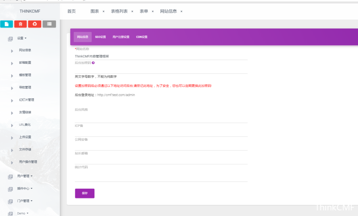Close the 表格列表 tab
The image size is (358, 216).
coord(132,11)
